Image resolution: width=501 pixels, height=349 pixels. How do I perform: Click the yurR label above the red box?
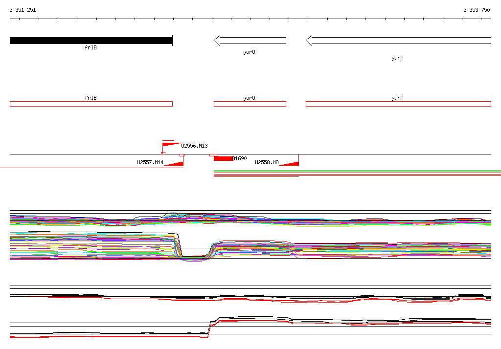click(x=397, y=98)
